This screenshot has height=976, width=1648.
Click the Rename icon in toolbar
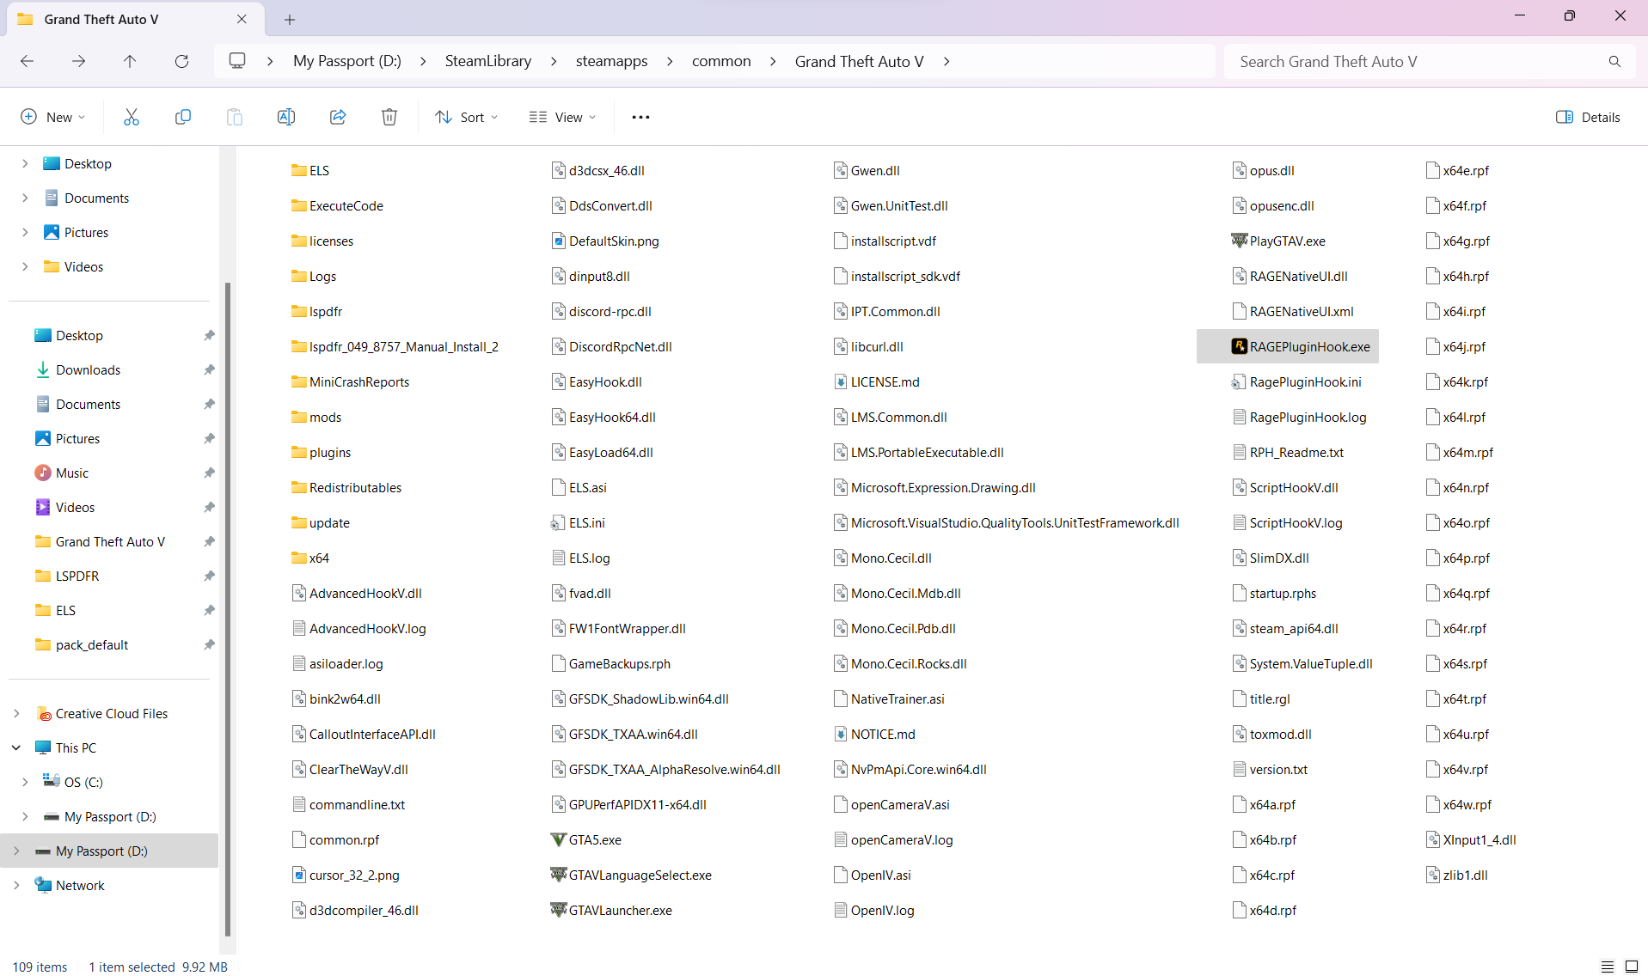[x=286, y=117]
